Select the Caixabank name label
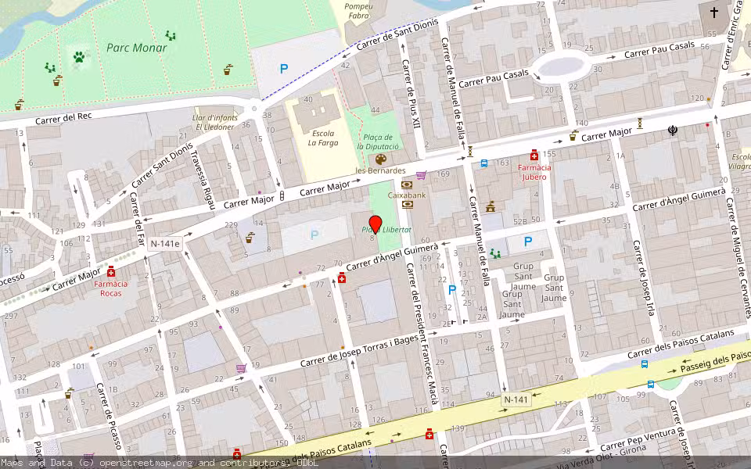 (x=407, y=195)
